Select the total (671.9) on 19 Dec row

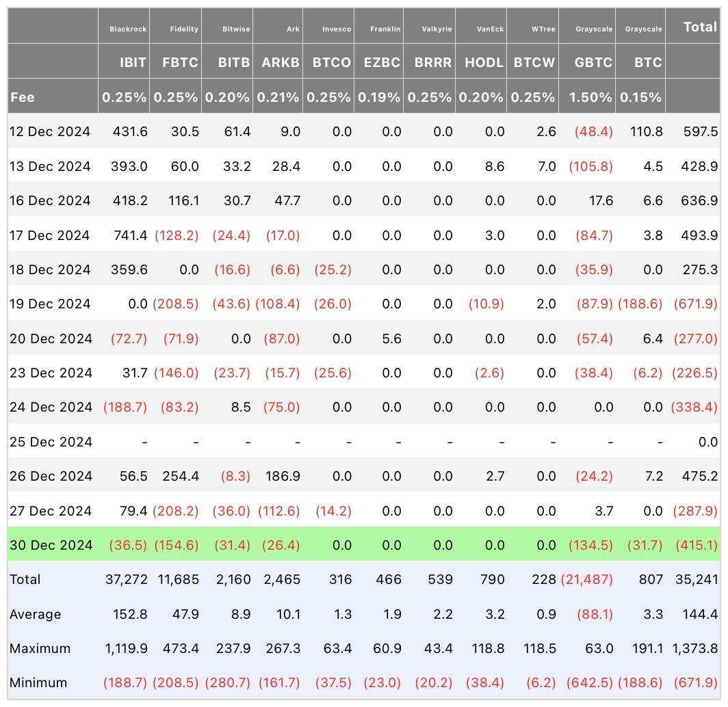(x=695, y=304)
